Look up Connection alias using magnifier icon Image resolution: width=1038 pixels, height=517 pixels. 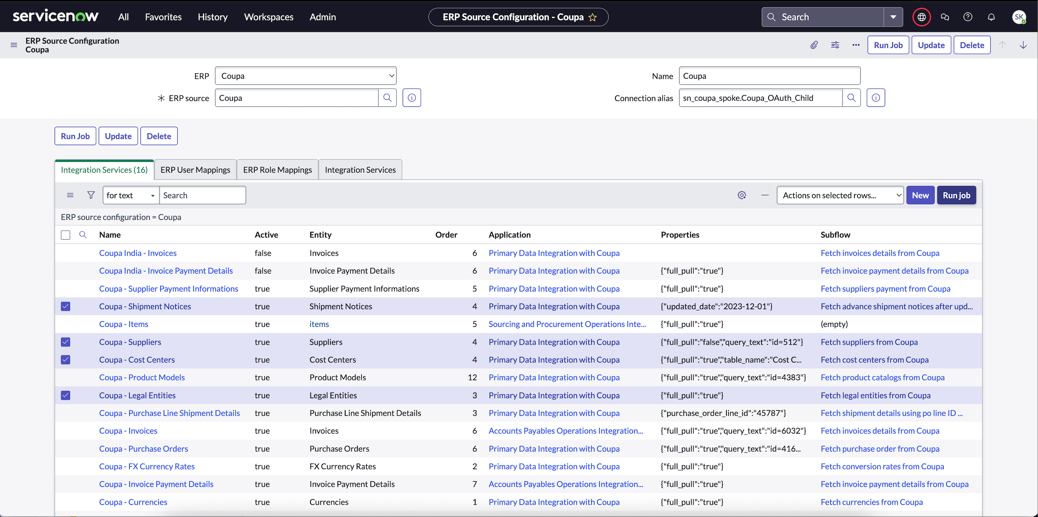[x=852, y=98]
